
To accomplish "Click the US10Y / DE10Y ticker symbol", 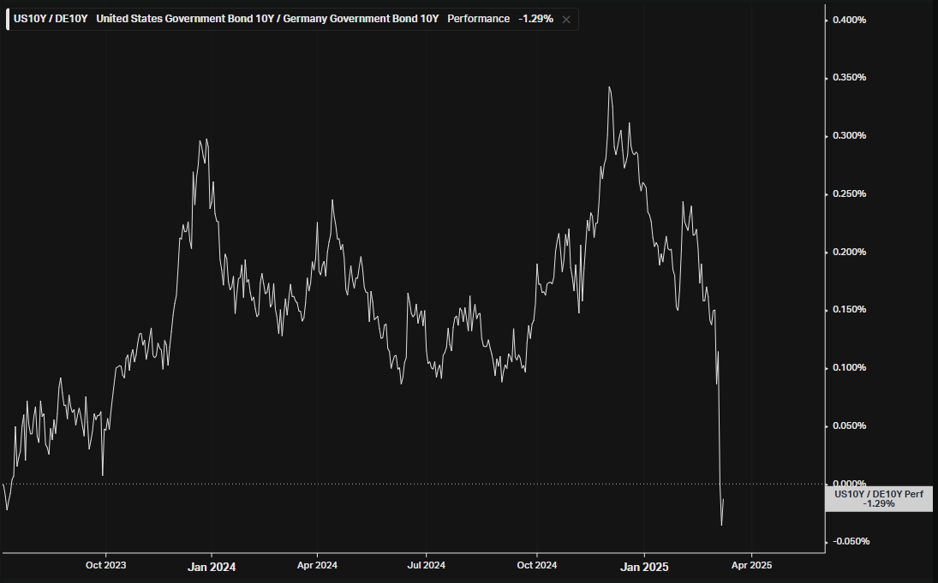I will point(51,19).
